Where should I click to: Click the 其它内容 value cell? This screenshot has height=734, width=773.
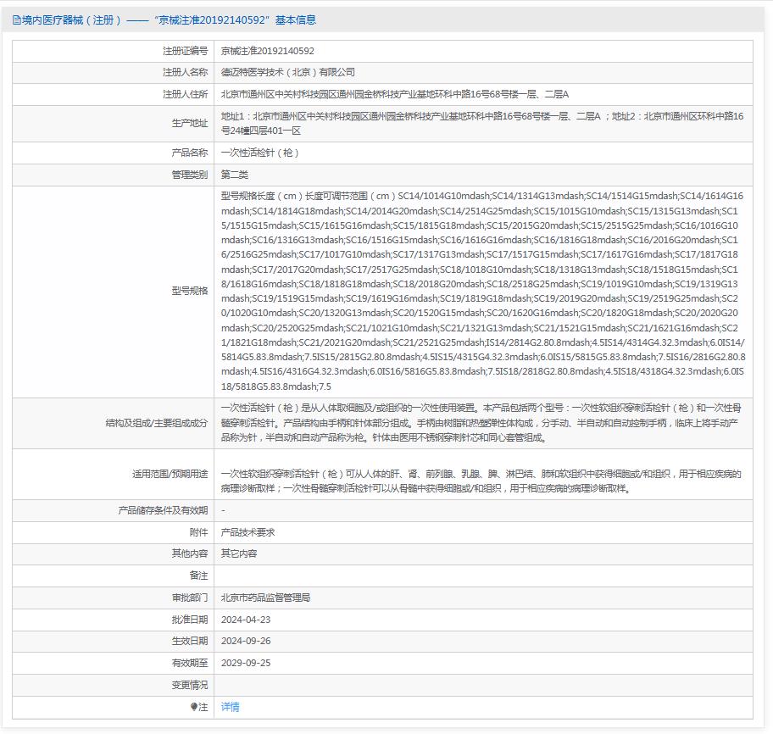[238, 553]
